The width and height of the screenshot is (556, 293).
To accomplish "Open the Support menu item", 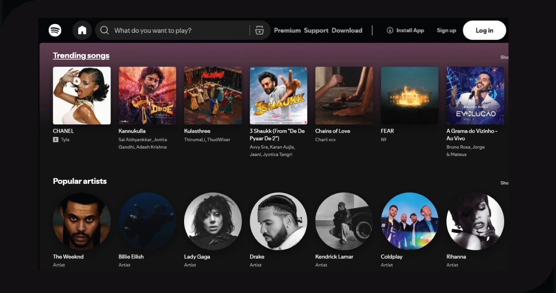I will pyautogui.click(x=316, y=31).
